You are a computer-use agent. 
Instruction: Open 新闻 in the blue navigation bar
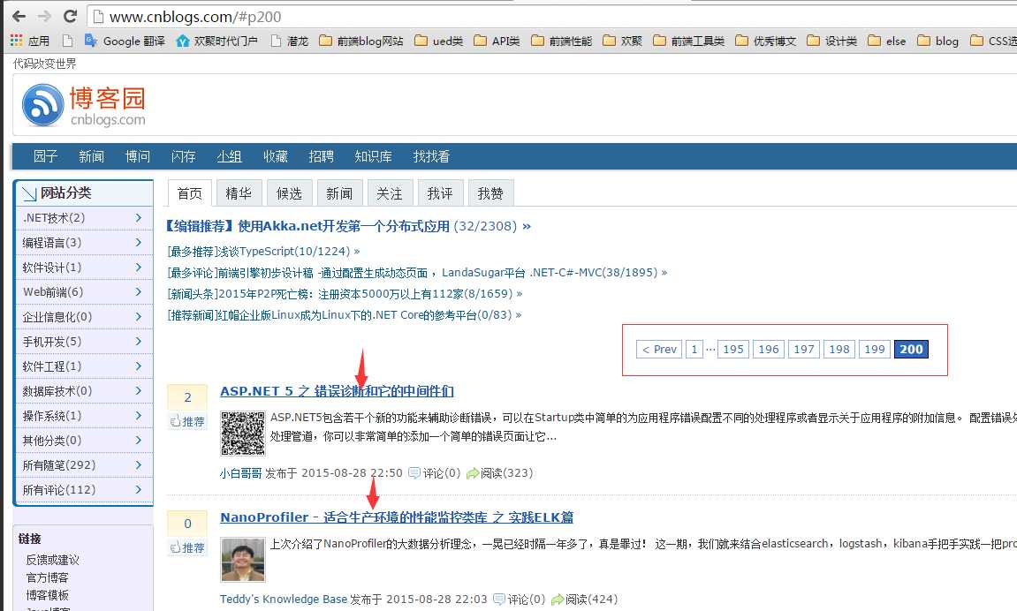[92, 156]
